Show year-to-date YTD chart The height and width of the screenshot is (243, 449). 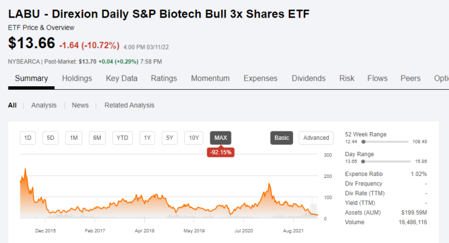click(123, 138)
